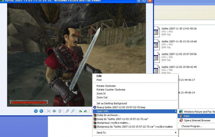This screenshot has width=215, height=137.
Task: Start the slide show
Action: point(60,111)
